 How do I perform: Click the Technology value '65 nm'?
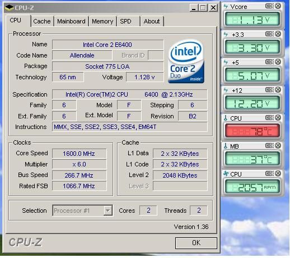[x=68, y=77]
